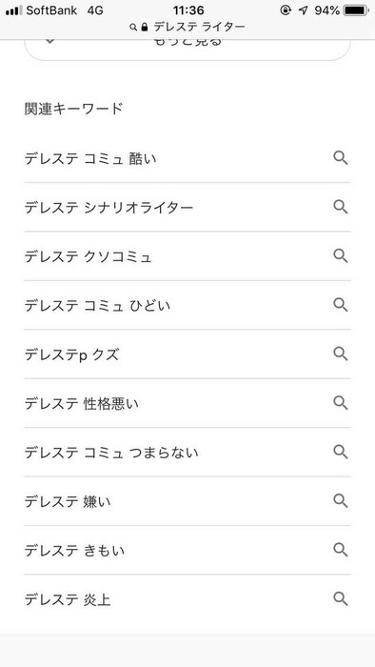
Task: Tap the battery indicator in status bar
Action: tap(357, 10)
